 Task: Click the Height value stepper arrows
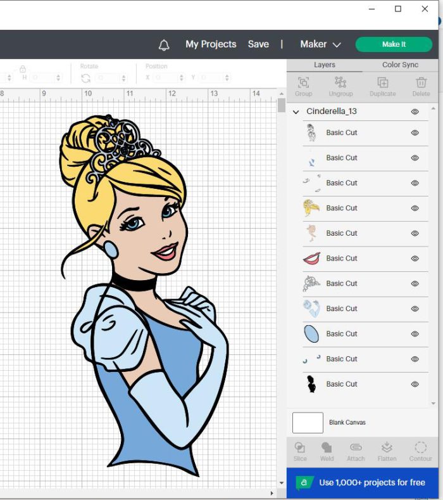58,77
